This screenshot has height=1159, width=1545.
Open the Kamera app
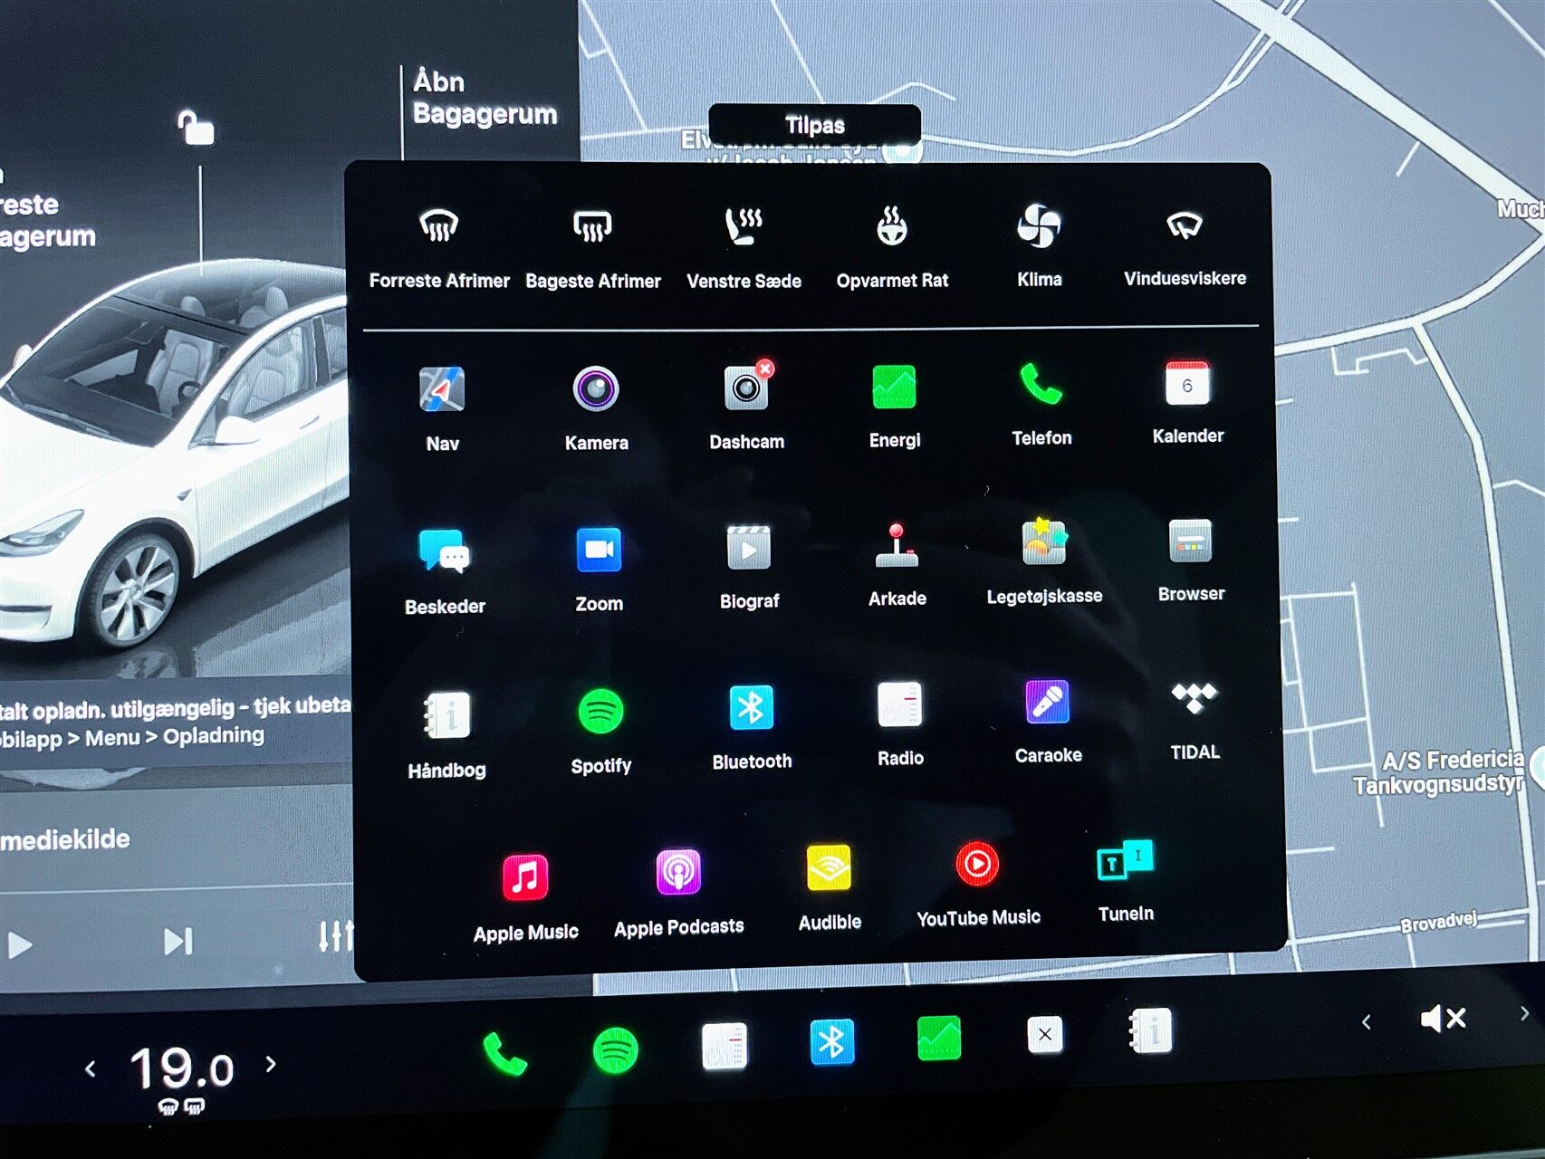coord(596,407)
